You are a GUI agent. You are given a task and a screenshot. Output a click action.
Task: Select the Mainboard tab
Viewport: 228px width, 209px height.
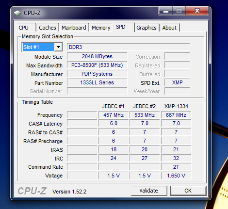[74, 28]
